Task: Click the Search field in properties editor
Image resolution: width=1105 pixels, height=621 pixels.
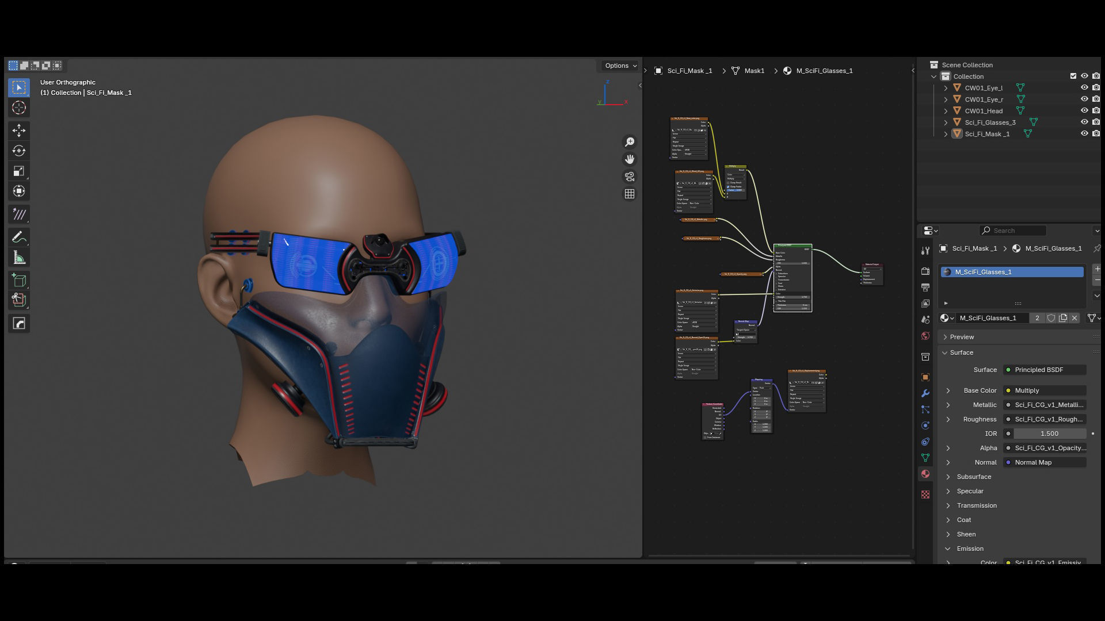Action: [x=1013, y=231]
